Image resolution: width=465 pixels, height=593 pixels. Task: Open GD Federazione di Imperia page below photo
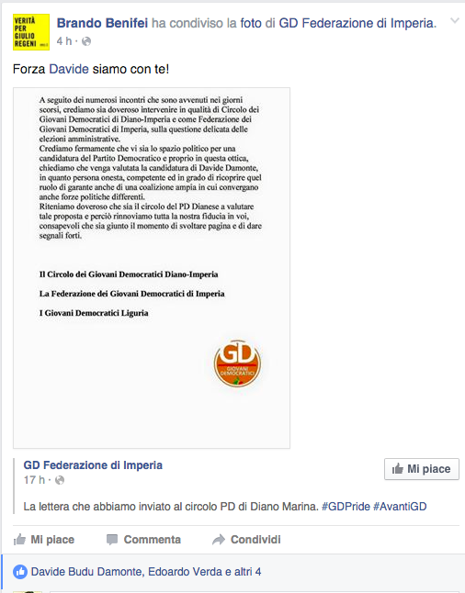(93, 465)
